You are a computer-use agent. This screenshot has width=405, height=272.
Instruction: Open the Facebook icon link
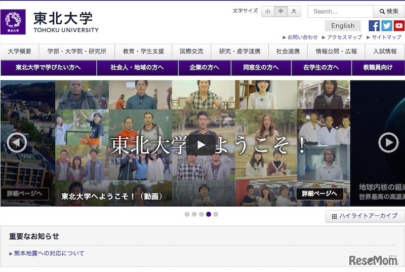tap(374, 26)
